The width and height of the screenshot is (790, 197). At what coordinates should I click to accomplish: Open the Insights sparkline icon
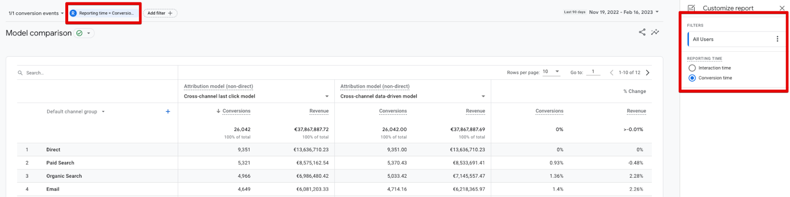pyautogui.click(x=655, y=33)
